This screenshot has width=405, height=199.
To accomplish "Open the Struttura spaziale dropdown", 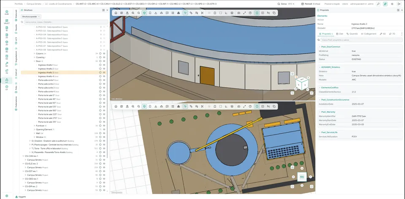I will point(31,16).
